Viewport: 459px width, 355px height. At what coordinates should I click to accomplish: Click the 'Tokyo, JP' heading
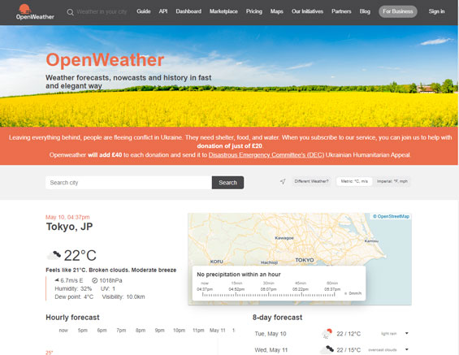(69, 227)
